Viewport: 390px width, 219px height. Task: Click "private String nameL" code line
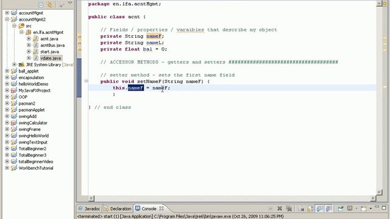coord(132,43)
